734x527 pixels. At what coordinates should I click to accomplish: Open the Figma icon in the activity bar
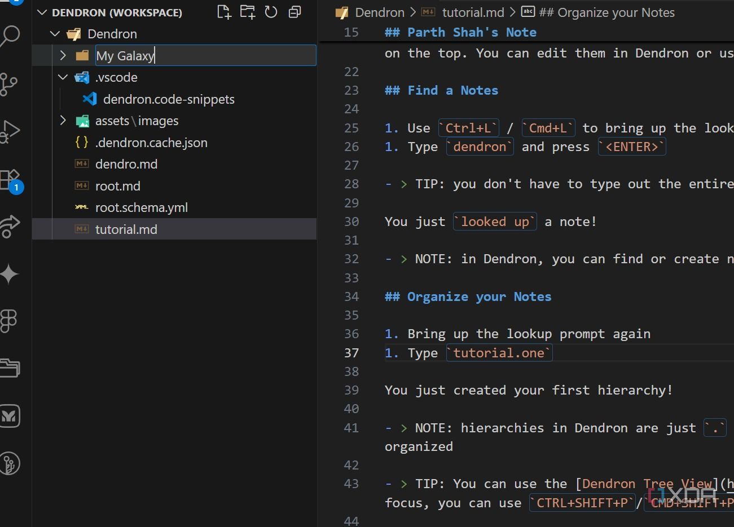coord(8,321)
